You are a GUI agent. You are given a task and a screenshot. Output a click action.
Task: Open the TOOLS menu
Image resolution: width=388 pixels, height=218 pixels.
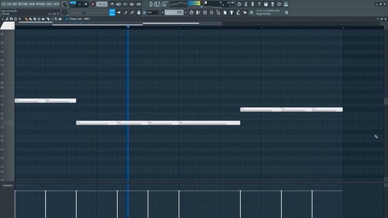click(49, 4)
